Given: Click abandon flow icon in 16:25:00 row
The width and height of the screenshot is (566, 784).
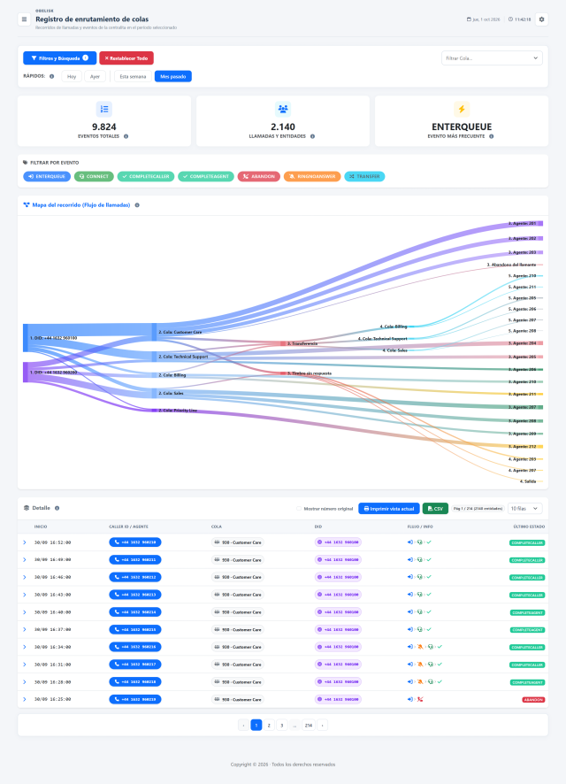Looking at the screenshot, I should coord(420,700).
